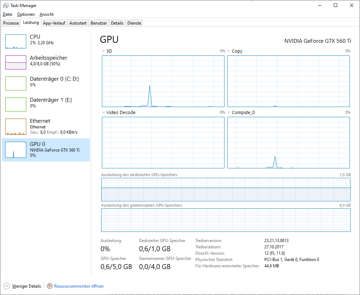Switch to the Dienste tab
Screen dimensions: 360x295
click(134, 23)
